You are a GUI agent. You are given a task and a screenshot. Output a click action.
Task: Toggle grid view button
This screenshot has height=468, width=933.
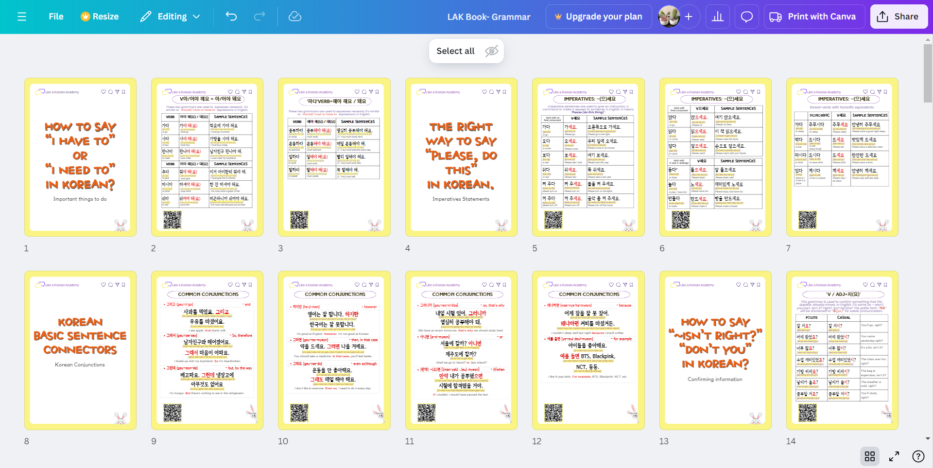coord(870,456)
